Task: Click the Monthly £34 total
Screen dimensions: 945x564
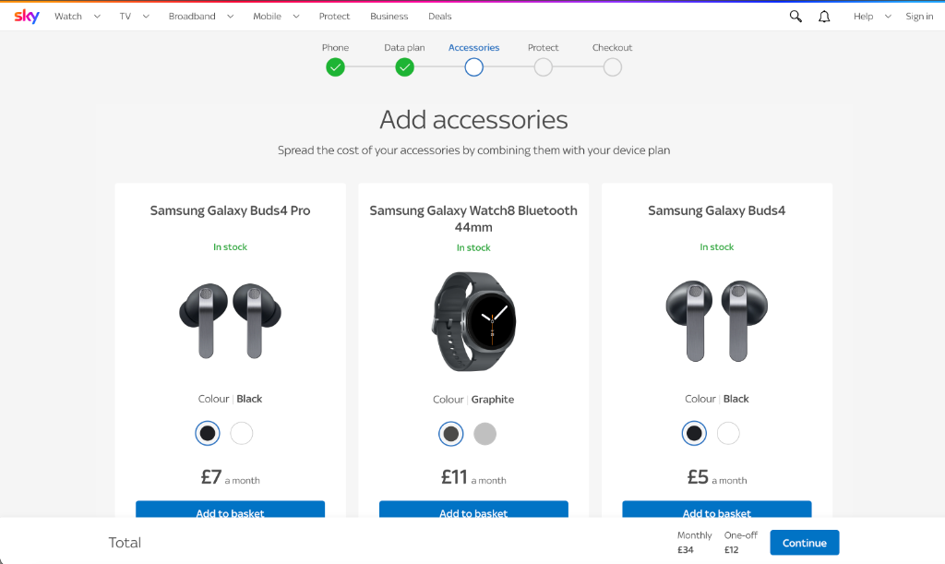Action: tap(694, 543)
